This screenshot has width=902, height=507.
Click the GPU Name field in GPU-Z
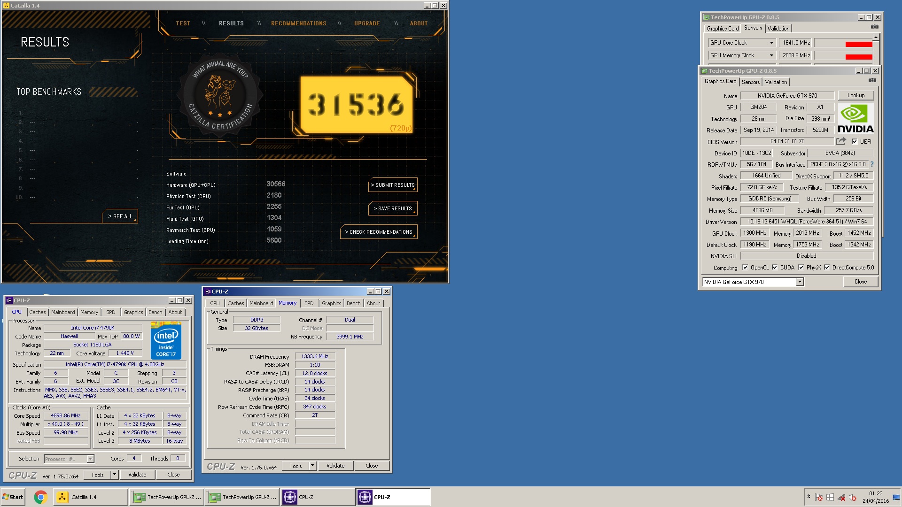tap(787, 96)
